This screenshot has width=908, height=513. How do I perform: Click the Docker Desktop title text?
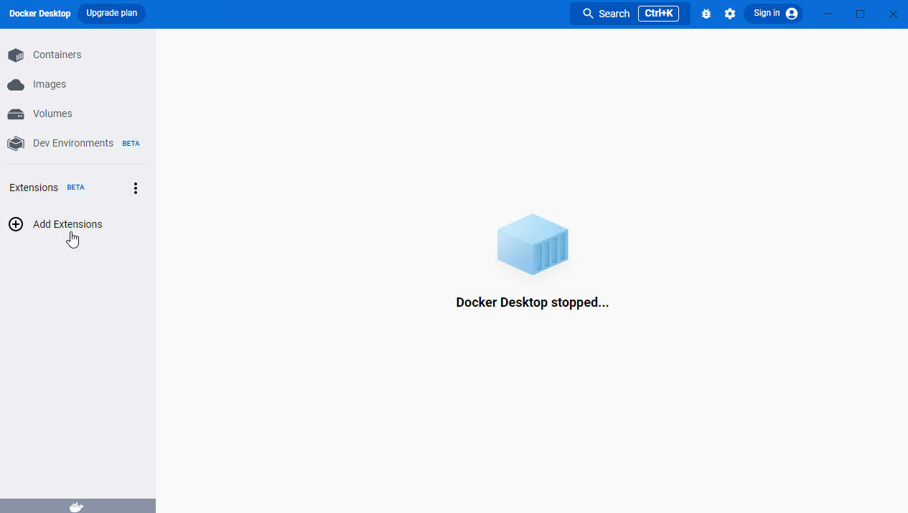[x=40, y=14]
